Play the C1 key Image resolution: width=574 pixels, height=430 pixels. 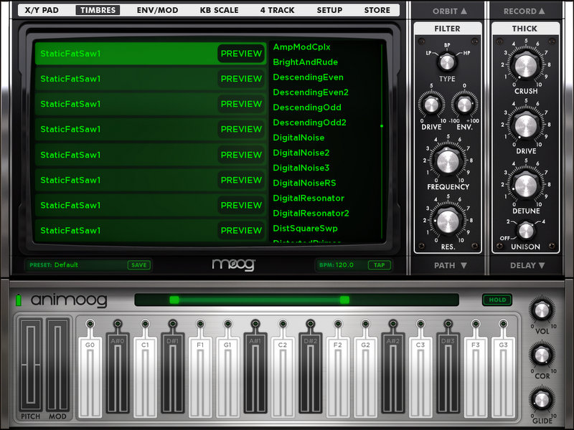pos(145,377)
